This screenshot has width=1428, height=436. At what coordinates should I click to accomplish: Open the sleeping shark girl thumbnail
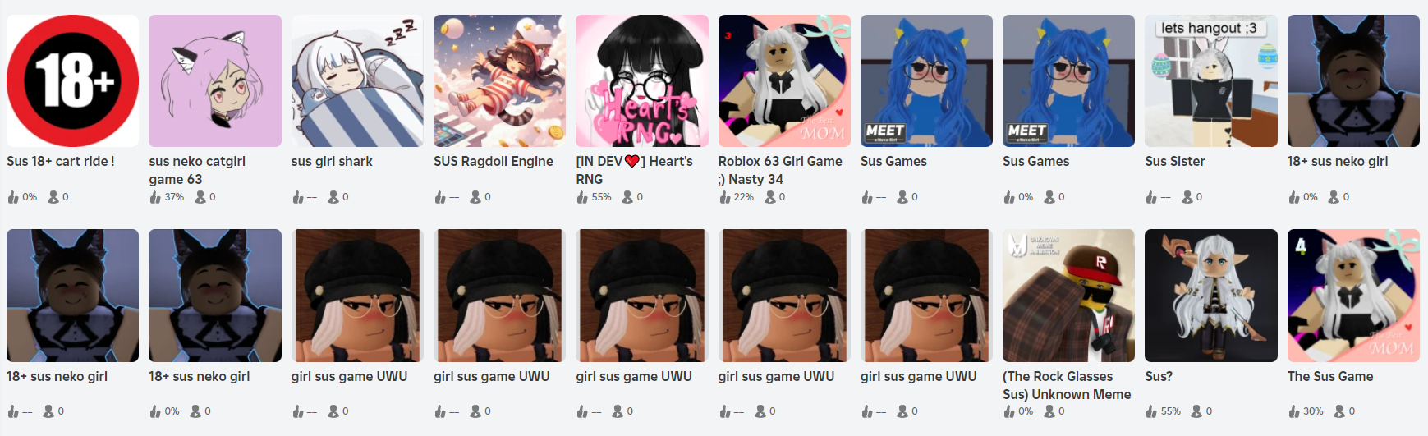point(357,80)
